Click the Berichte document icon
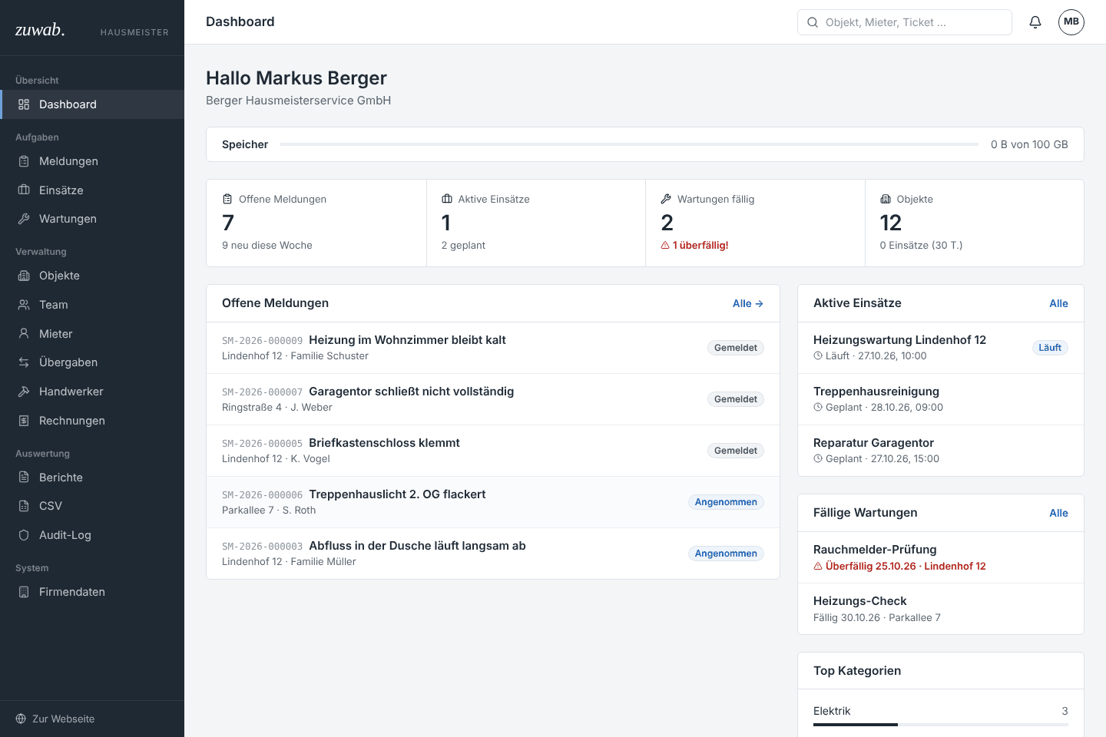Screen dimensions: 1106x737 [x=24, y=478]
